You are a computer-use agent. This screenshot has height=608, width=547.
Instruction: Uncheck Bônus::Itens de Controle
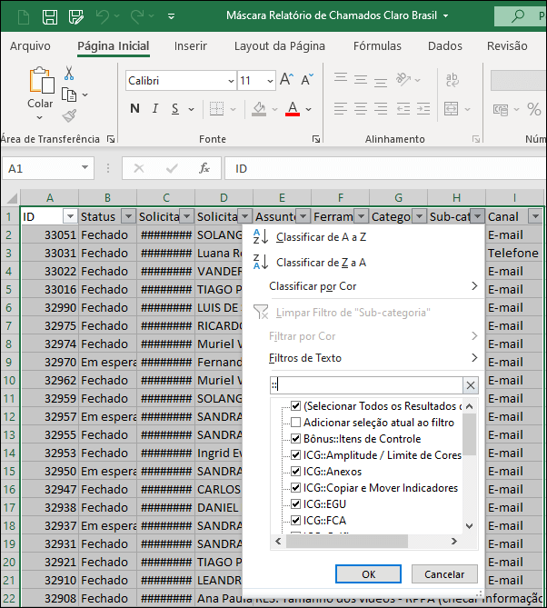tap(296, 439)
